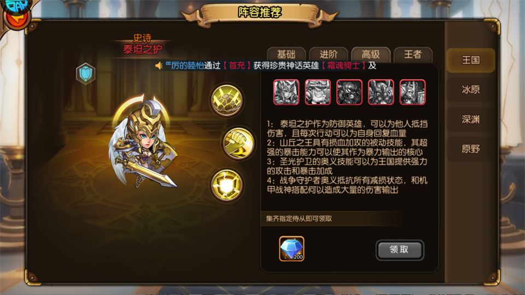This screenshot has height=295, width=525.
Task: Open the first hero portrait thumbnail
Action: (x=286, y=92)
